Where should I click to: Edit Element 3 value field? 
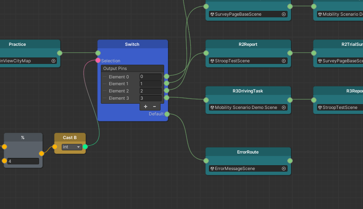click(x=150, y=98)
